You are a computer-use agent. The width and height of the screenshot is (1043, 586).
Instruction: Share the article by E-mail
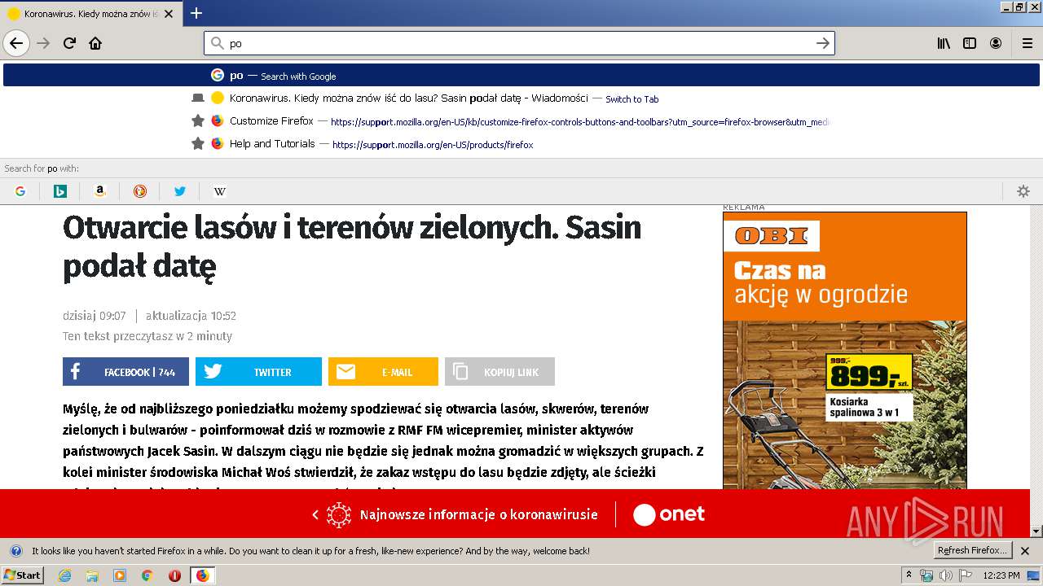pos(383,371)
